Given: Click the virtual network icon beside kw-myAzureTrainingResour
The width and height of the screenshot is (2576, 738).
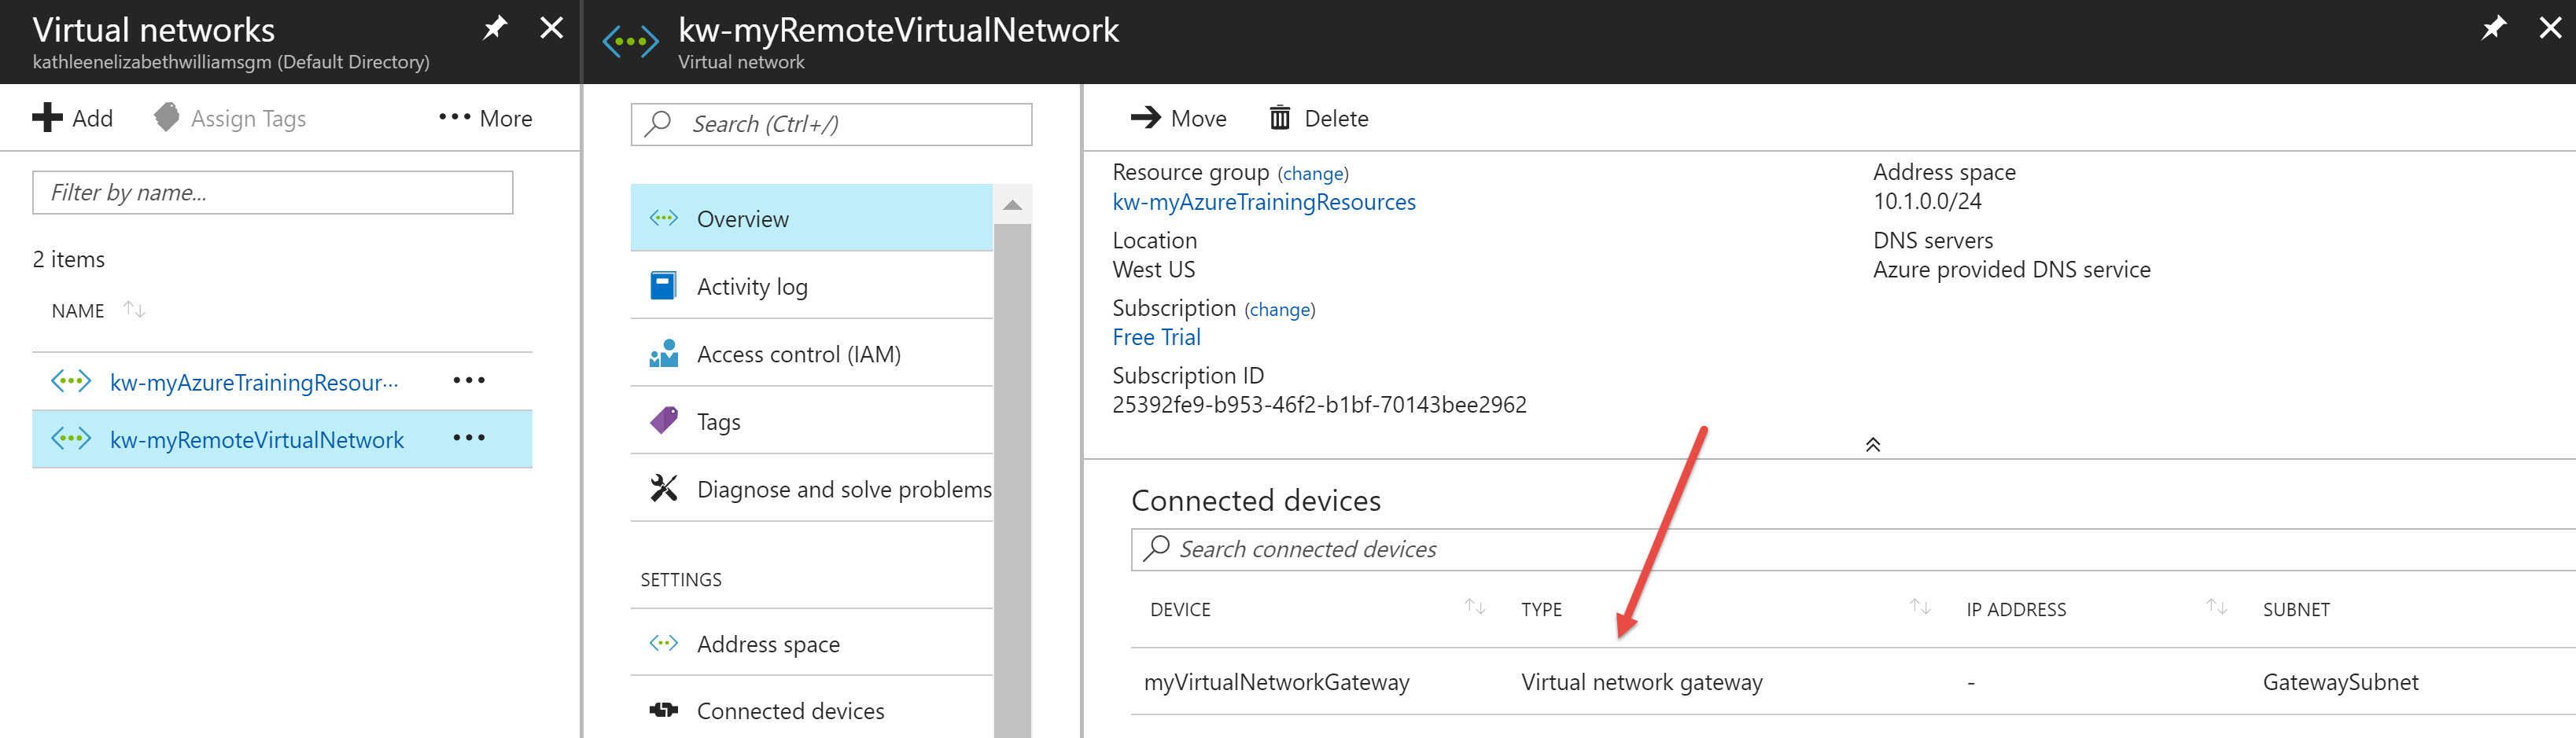Looking at the screenshot, I should (x=71, y=380).
